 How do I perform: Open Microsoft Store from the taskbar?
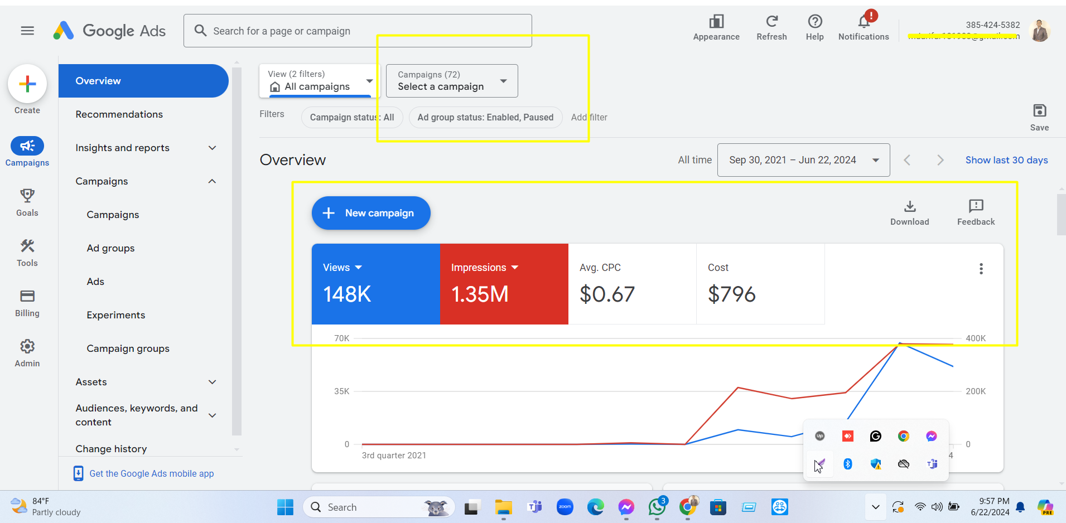coord(718,507)
